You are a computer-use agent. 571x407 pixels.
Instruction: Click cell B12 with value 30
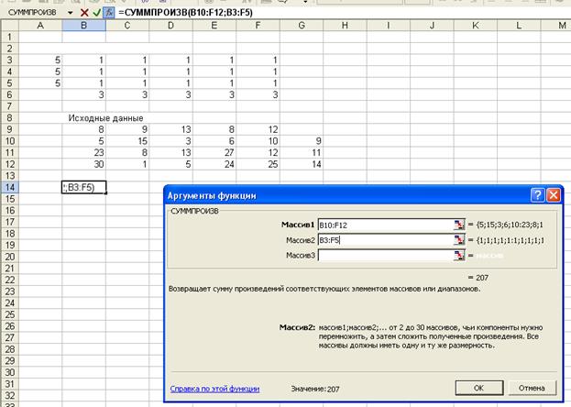(x=83, y=164)
